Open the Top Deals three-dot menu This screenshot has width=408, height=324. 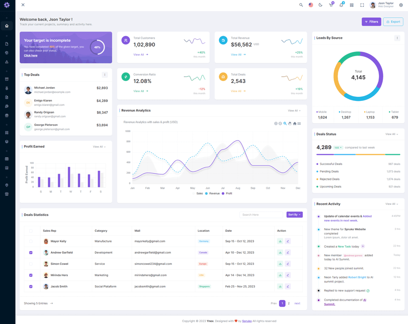105,75
